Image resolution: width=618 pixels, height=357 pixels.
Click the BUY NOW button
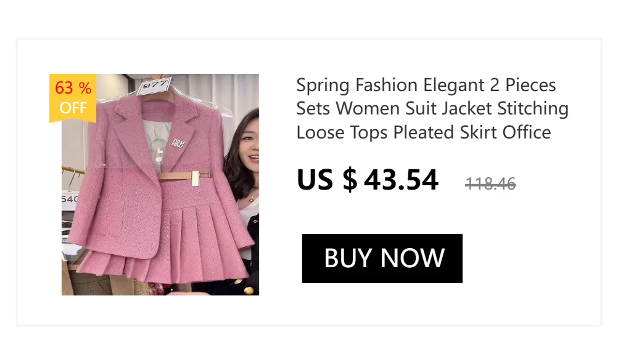382,259
